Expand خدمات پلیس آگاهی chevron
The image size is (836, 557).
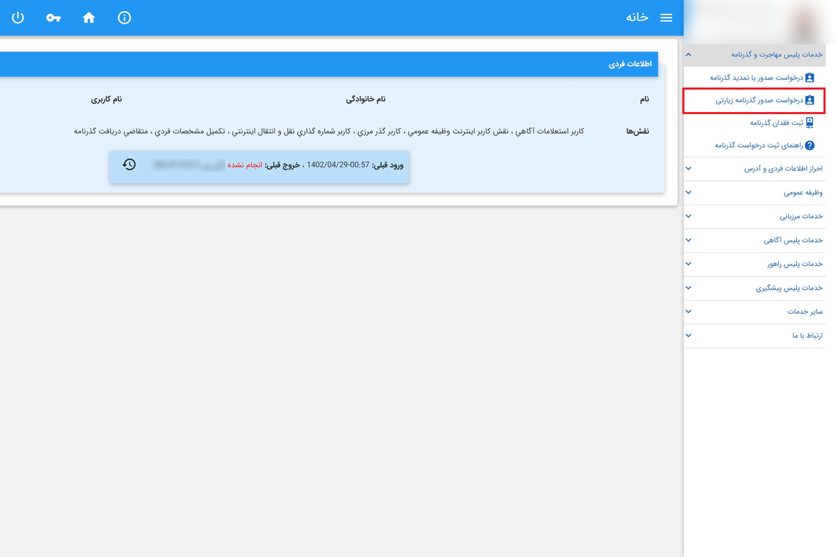tap(688, 240)
